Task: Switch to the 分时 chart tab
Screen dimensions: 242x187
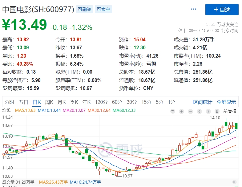Action: [9, 102]
